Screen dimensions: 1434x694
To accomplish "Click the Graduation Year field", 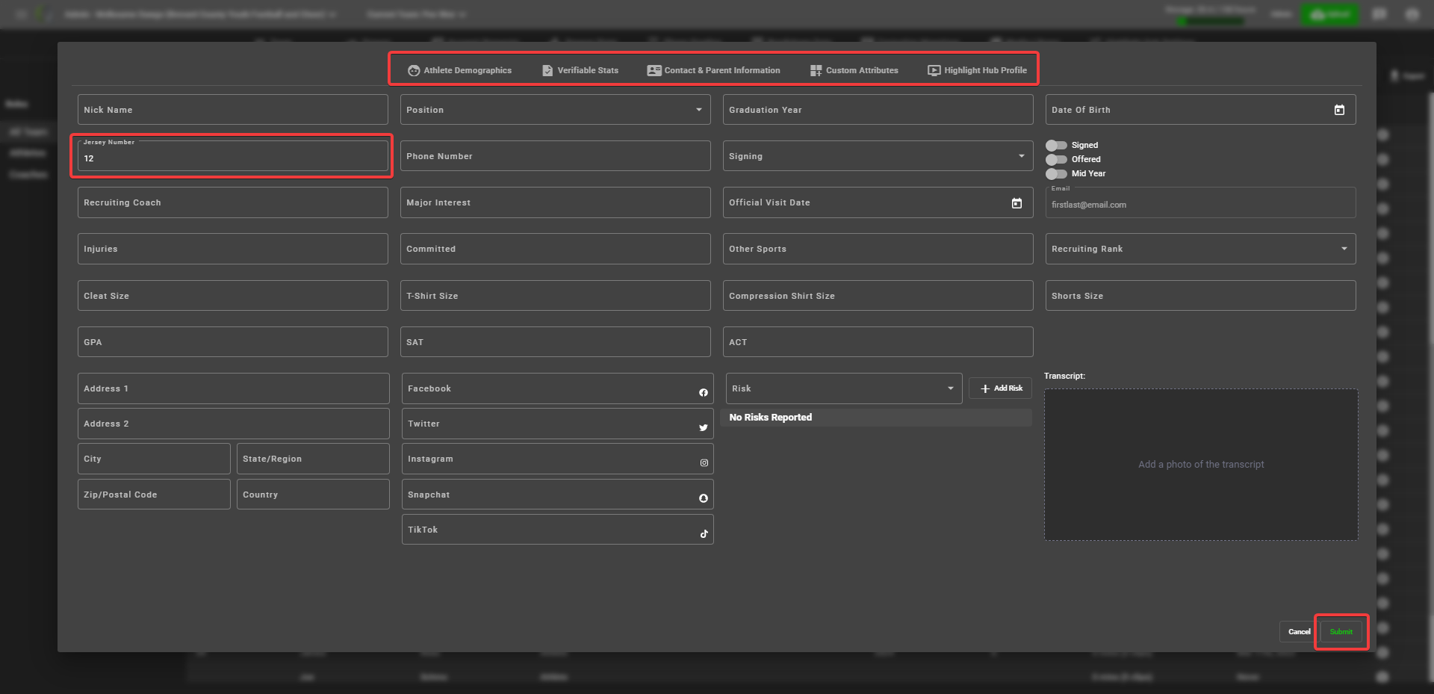I will click(878, 110).
